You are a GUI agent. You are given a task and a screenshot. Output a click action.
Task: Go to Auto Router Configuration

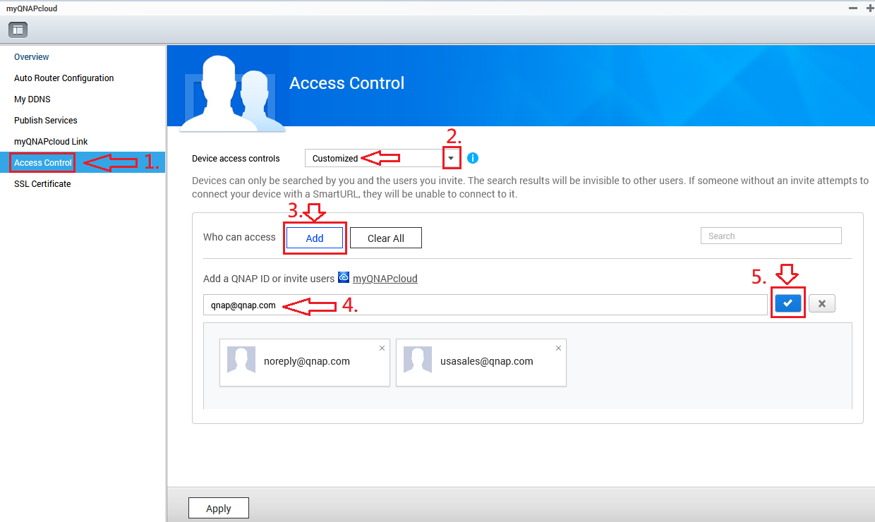[x=64, y=78]
